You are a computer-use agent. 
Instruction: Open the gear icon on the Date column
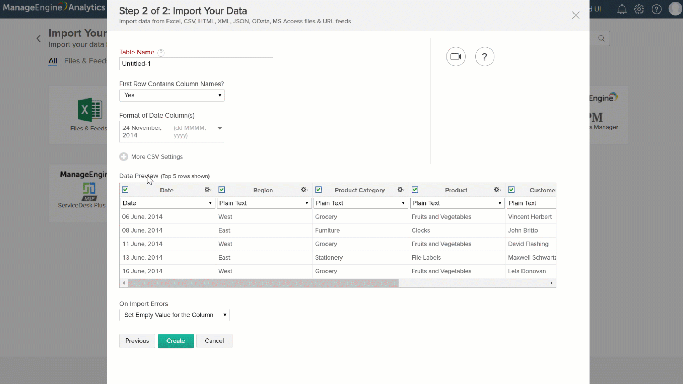pyautogui.click(x=207, y=190)
